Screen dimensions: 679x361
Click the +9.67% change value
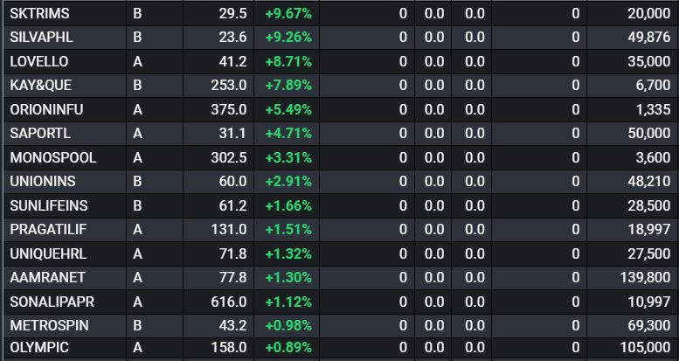[x=288, y=14]
